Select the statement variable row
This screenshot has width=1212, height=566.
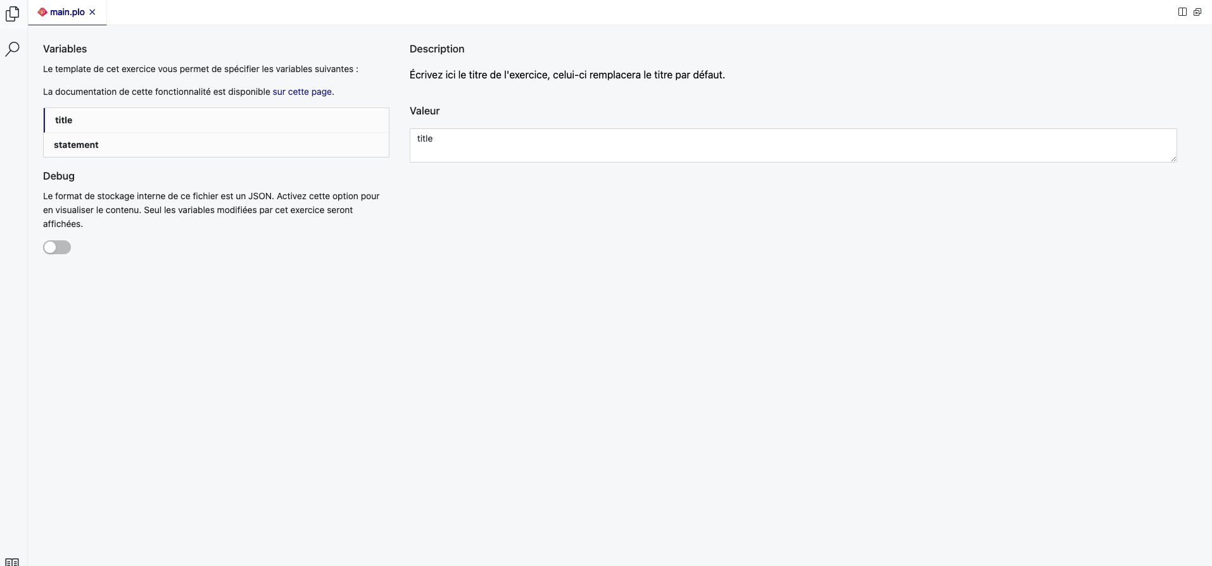coord(217,145)
